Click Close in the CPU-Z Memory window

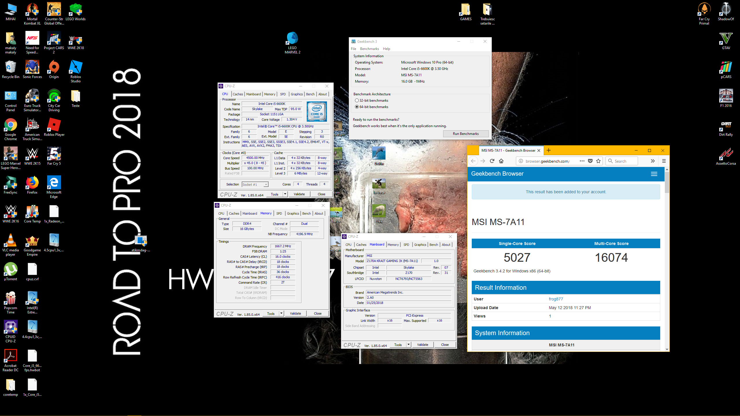[318, 313]
